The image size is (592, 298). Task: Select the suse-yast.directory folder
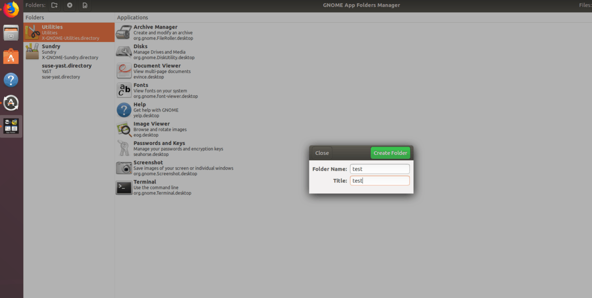[x=69, y=71]
